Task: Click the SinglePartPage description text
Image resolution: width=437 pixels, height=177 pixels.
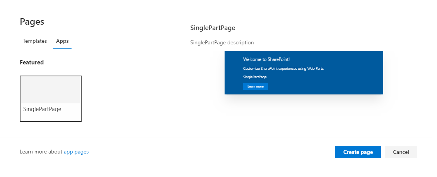Action: pos(222,42)
